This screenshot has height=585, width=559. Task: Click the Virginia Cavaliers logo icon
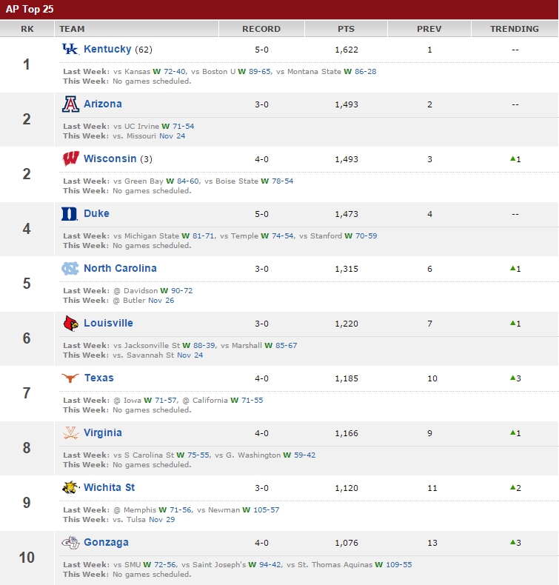(70, 432)
